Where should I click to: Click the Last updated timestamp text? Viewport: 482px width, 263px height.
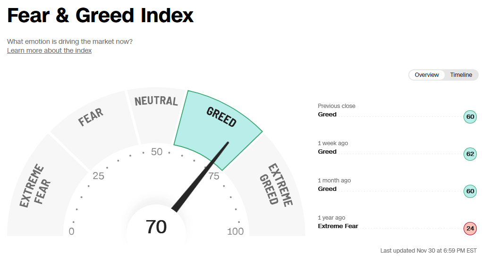pyautogui.click(x=429, y=251)
